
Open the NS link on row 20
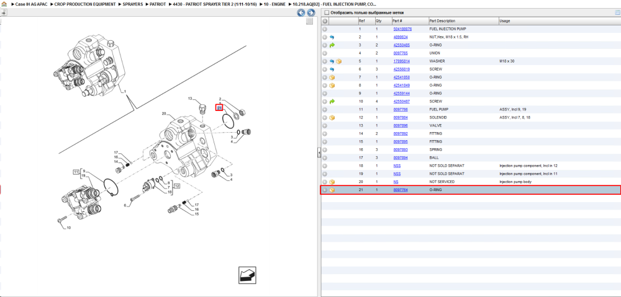(396, 182)
